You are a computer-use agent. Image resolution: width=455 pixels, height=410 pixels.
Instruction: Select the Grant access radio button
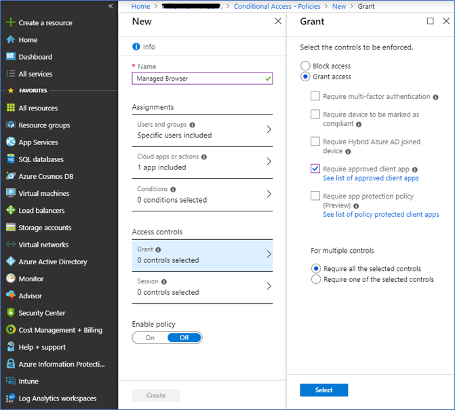(305, 77)
